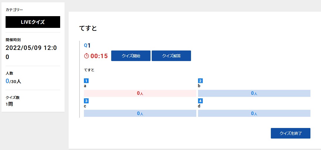Click the blue number 2 answer badge

(x=200, y=81)
